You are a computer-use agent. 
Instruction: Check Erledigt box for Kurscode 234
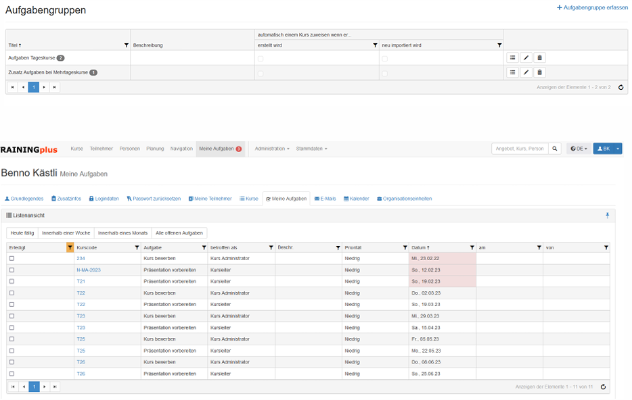point(12,259)
